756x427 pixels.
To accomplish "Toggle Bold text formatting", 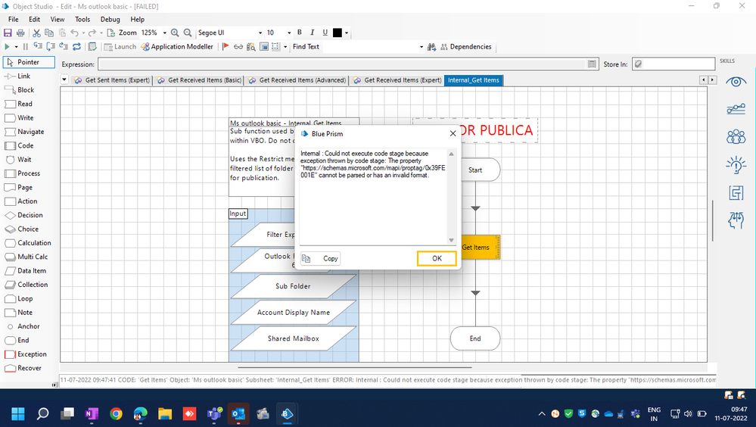I will pos(300,33).
